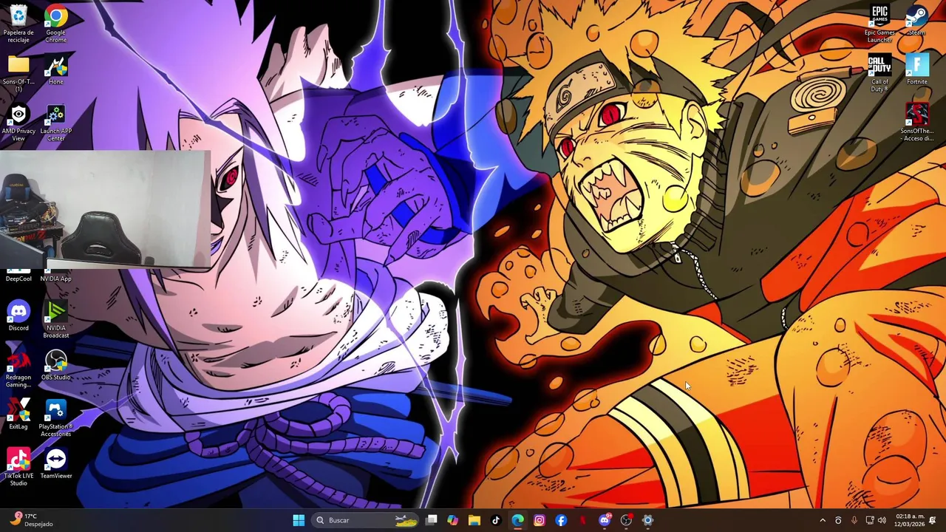Viewport: 946px width, 532px height.
Task: Open the TeamViewer desktop shortcut
Action: click(55, 463)
